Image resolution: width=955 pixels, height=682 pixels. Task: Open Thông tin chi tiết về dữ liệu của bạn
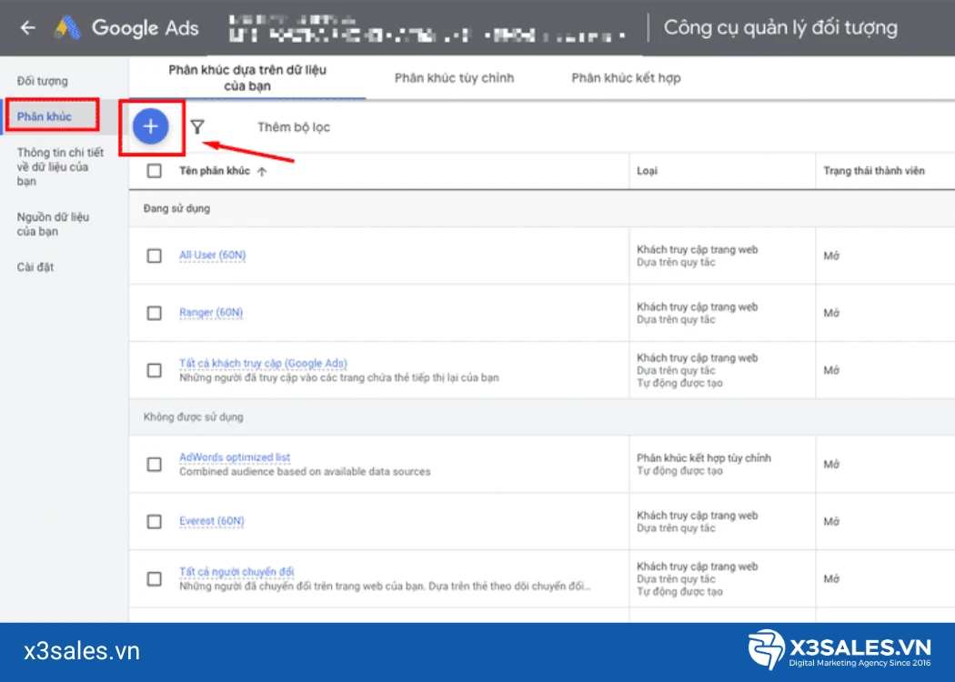(x=60, y=166)
